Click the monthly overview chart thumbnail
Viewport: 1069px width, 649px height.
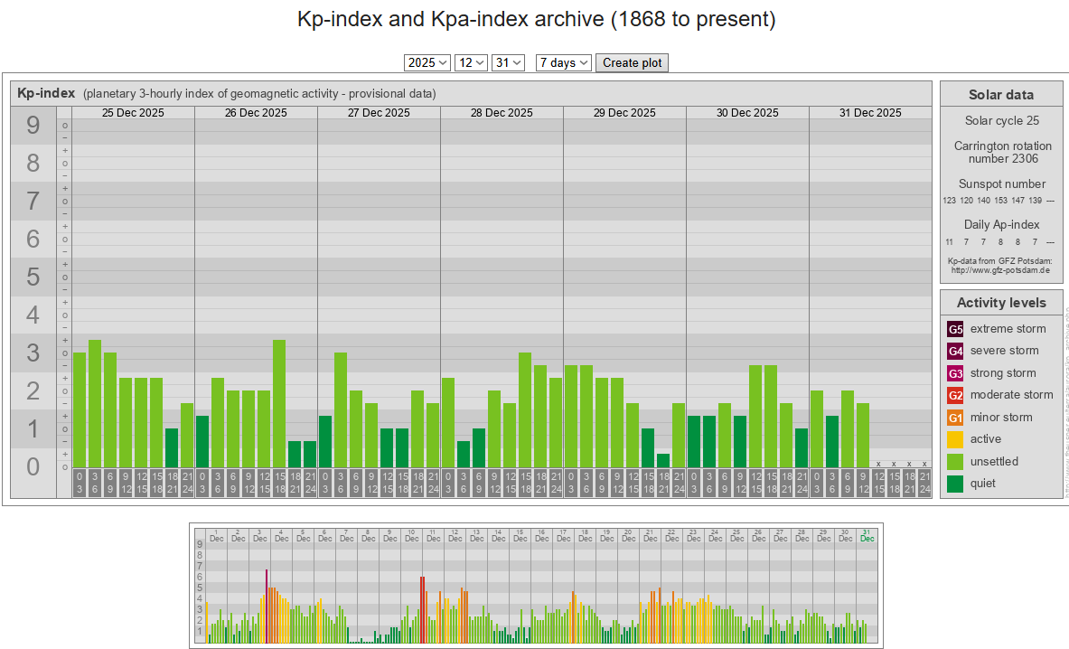click(x=536, y=586)
